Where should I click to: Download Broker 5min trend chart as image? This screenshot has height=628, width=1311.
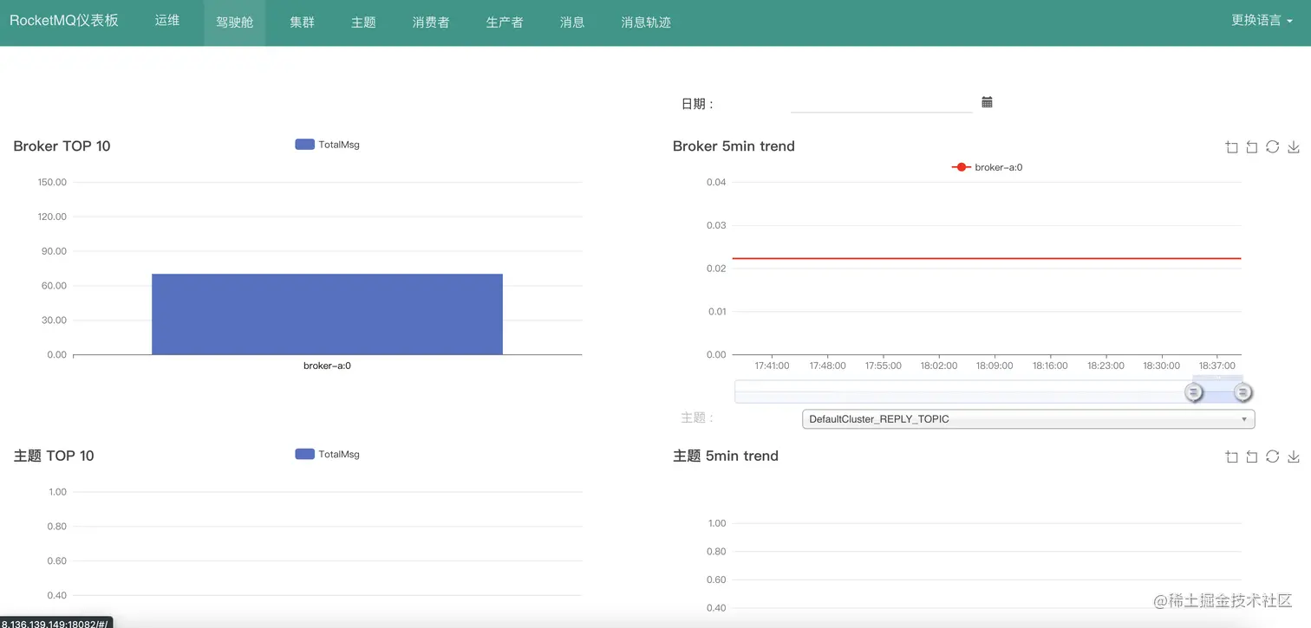(1293, 147)
